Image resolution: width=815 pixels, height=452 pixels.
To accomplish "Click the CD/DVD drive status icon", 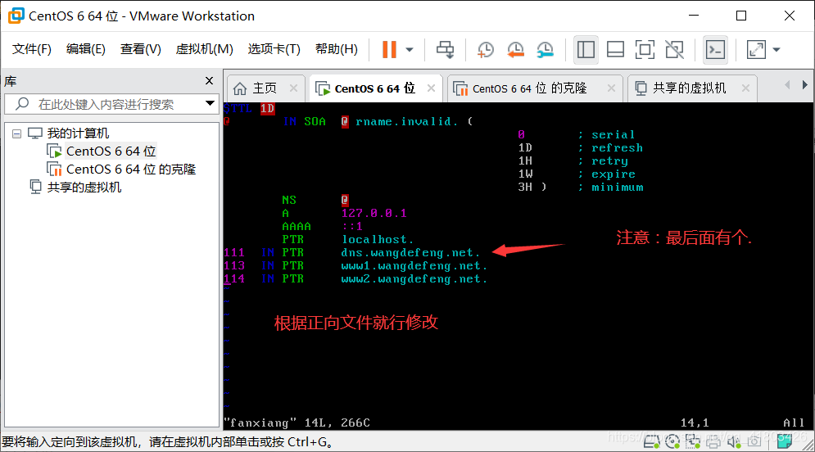I will point(672,441).
